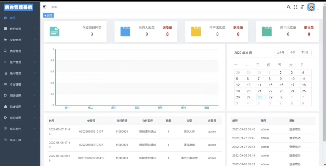Image resolution: width=326 pixels, height=166 pixels.
Task: Click the 统计管理 bar chart icon
Action: pyautogui.click(x=5, y=107)
